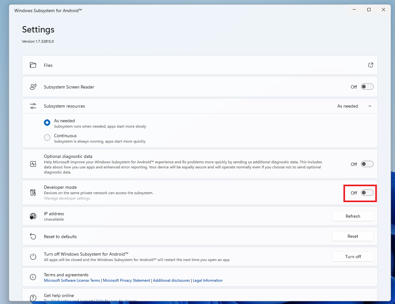The image size is (395, 304).
Task: Click the Get help online question icon
Action: pos(33,298)
